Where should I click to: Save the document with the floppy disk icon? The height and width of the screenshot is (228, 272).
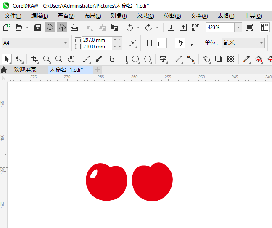(38, 27)
